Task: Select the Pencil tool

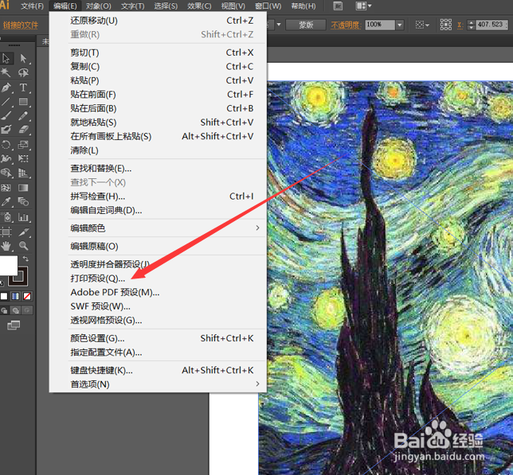Action: click(x=23, y=116)
